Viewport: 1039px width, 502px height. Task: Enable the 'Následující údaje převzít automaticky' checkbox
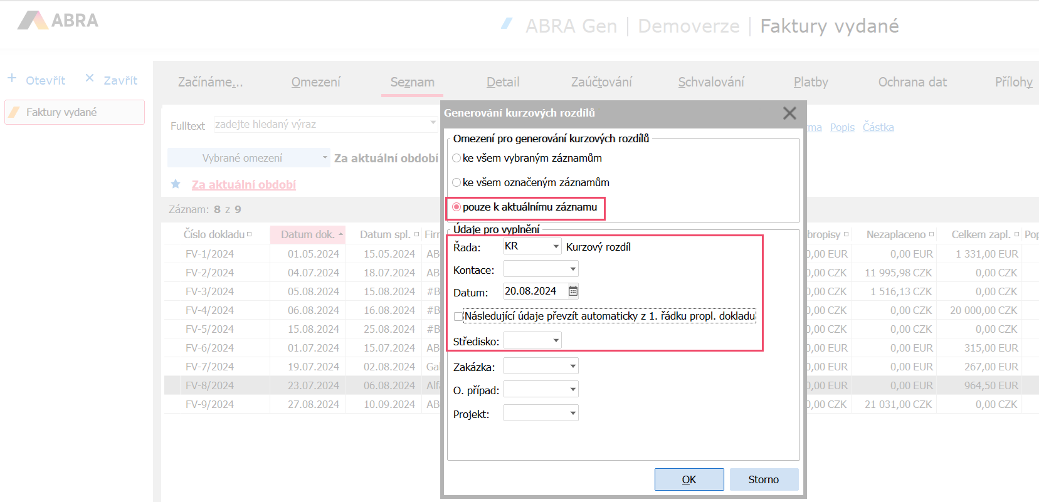[x=458, y=316]
